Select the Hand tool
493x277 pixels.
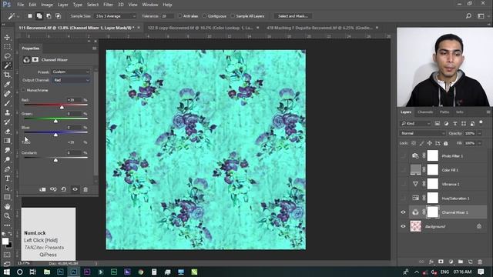click(7, 207)
